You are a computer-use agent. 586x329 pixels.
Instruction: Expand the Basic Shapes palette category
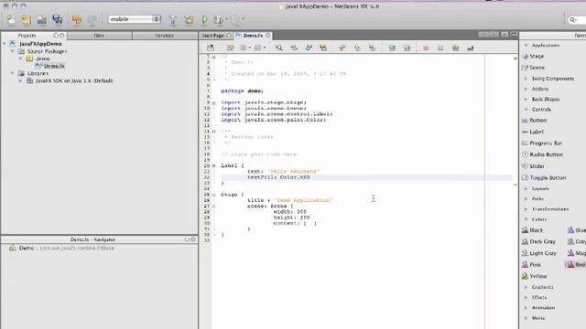coord(526,100)
